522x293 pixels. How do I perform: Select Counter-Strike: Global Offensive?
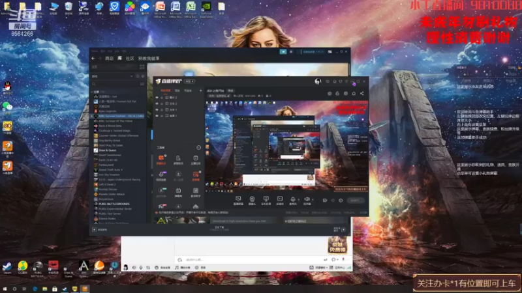click(119, 135)
